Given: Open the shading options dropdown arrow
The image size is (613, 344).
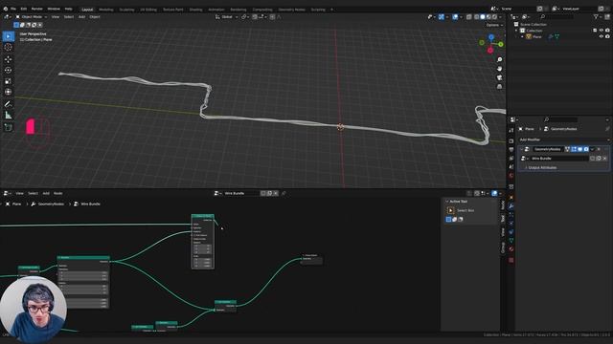Looking at the screenshot, I should 501,17.
